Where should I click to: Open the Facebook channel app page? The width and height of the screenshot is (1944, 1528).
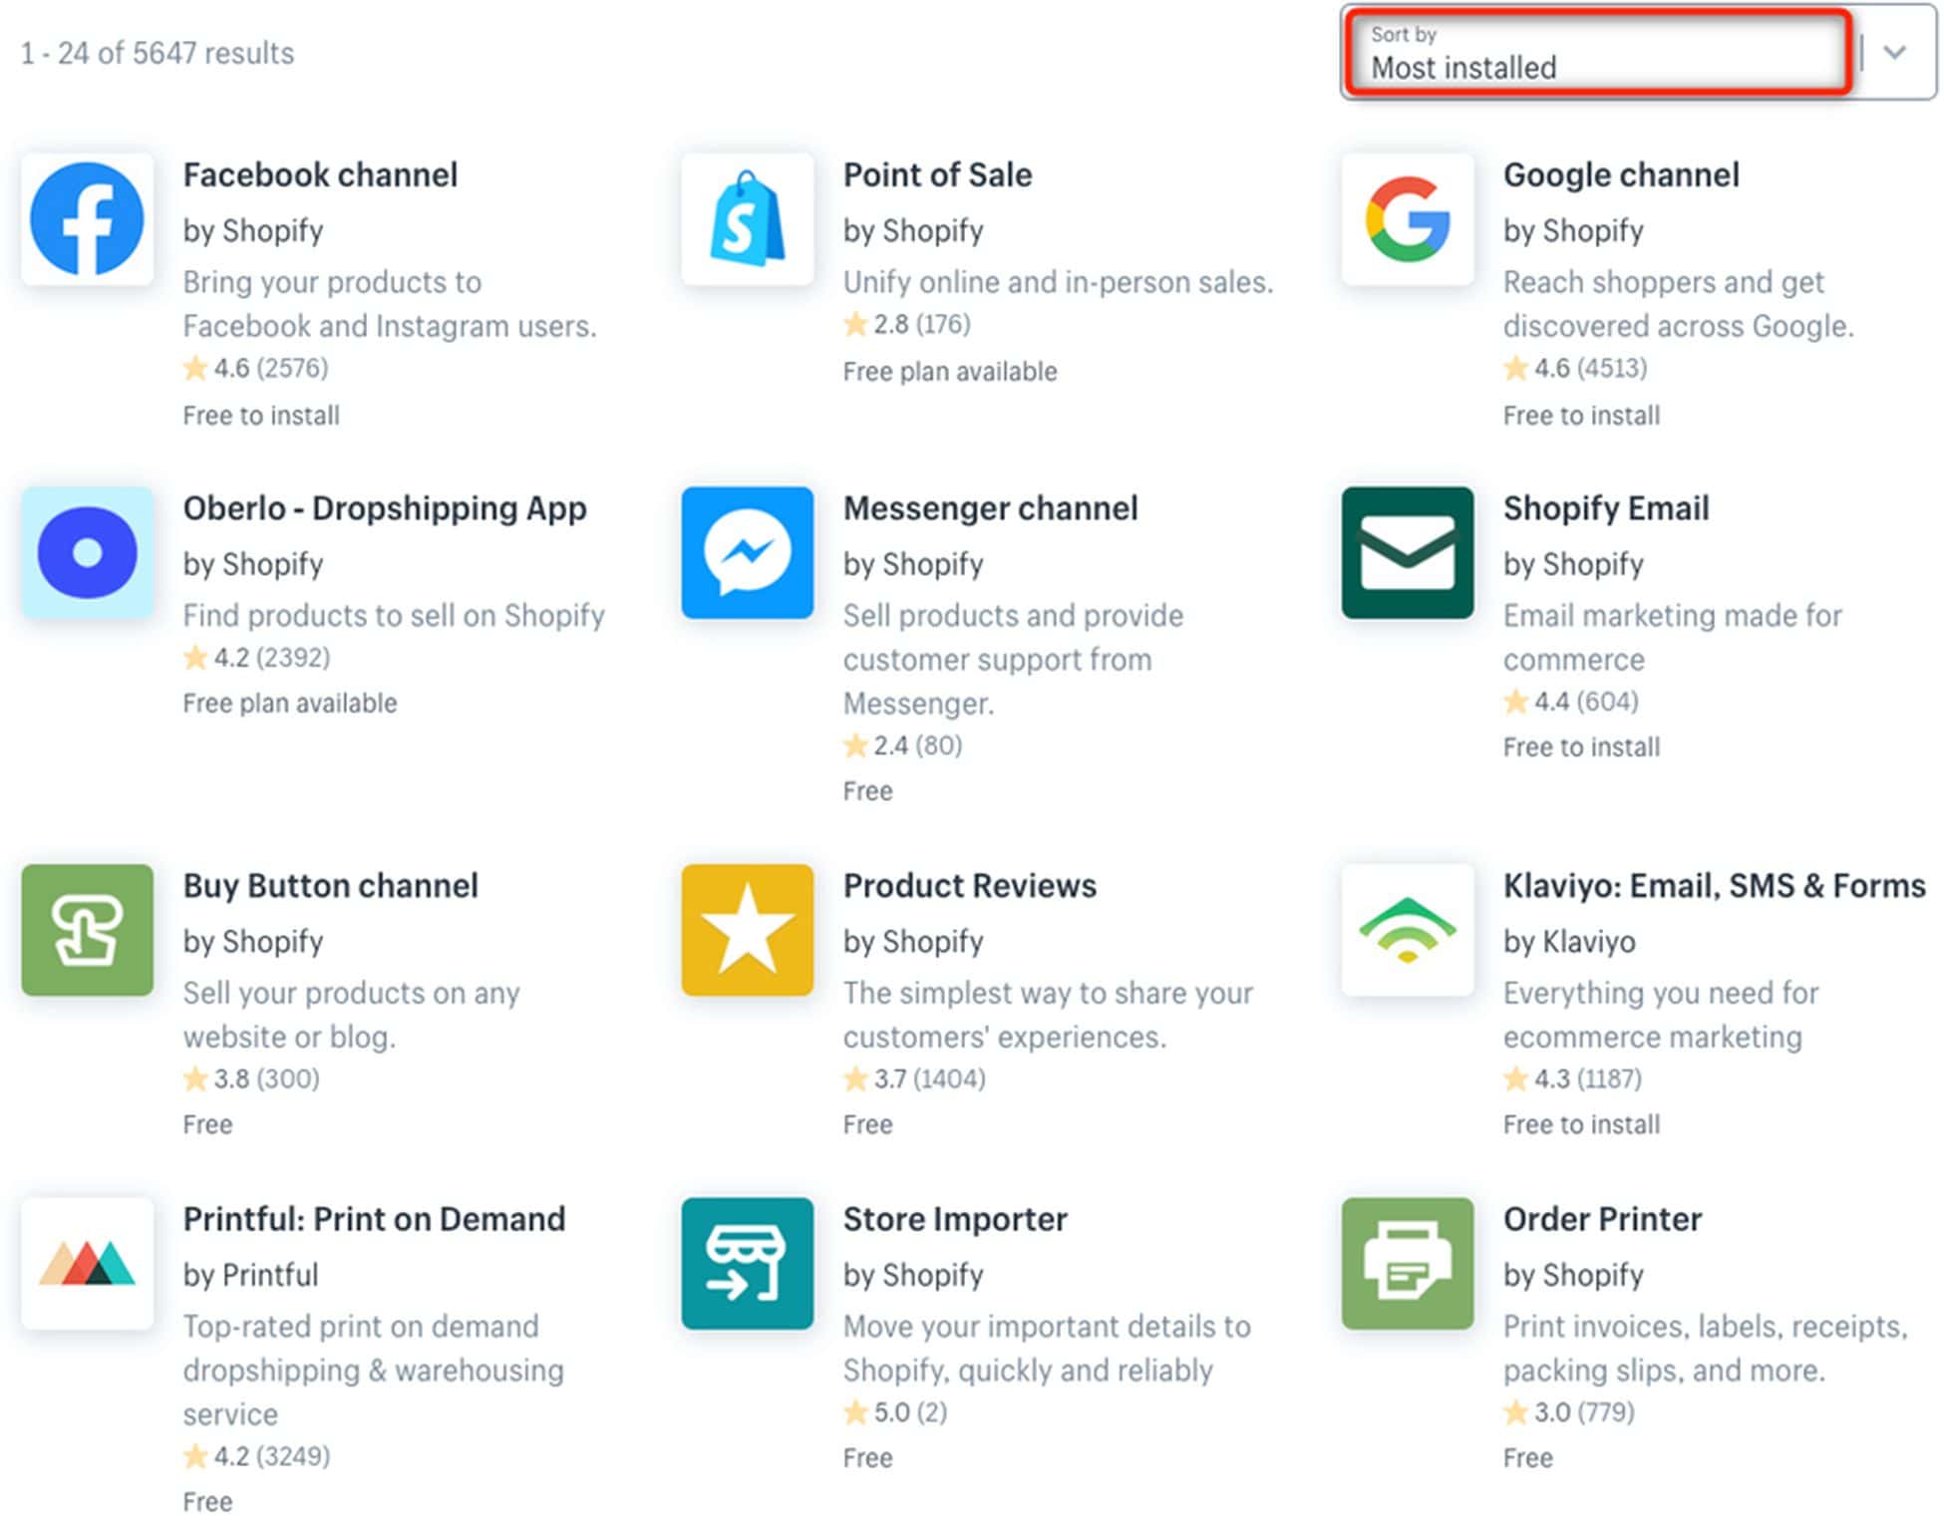click(x=320, y=174)
